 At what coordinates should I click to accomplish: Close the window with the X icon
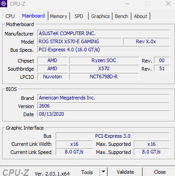[x=168, y=4]
